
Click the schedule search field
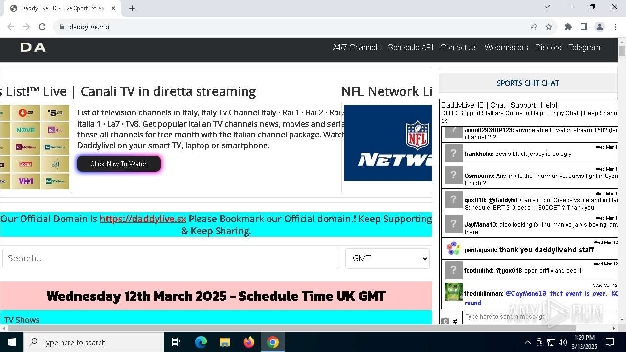pyautogui.click(x=171, y=258)
